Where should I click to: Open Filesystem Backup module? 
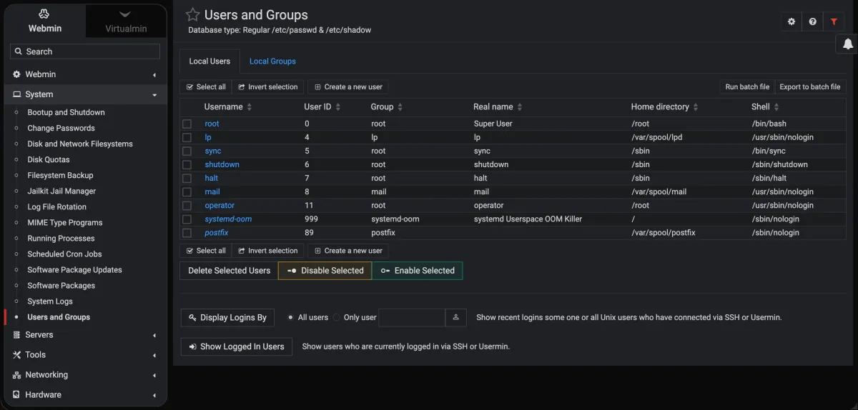tap(60, 175)
